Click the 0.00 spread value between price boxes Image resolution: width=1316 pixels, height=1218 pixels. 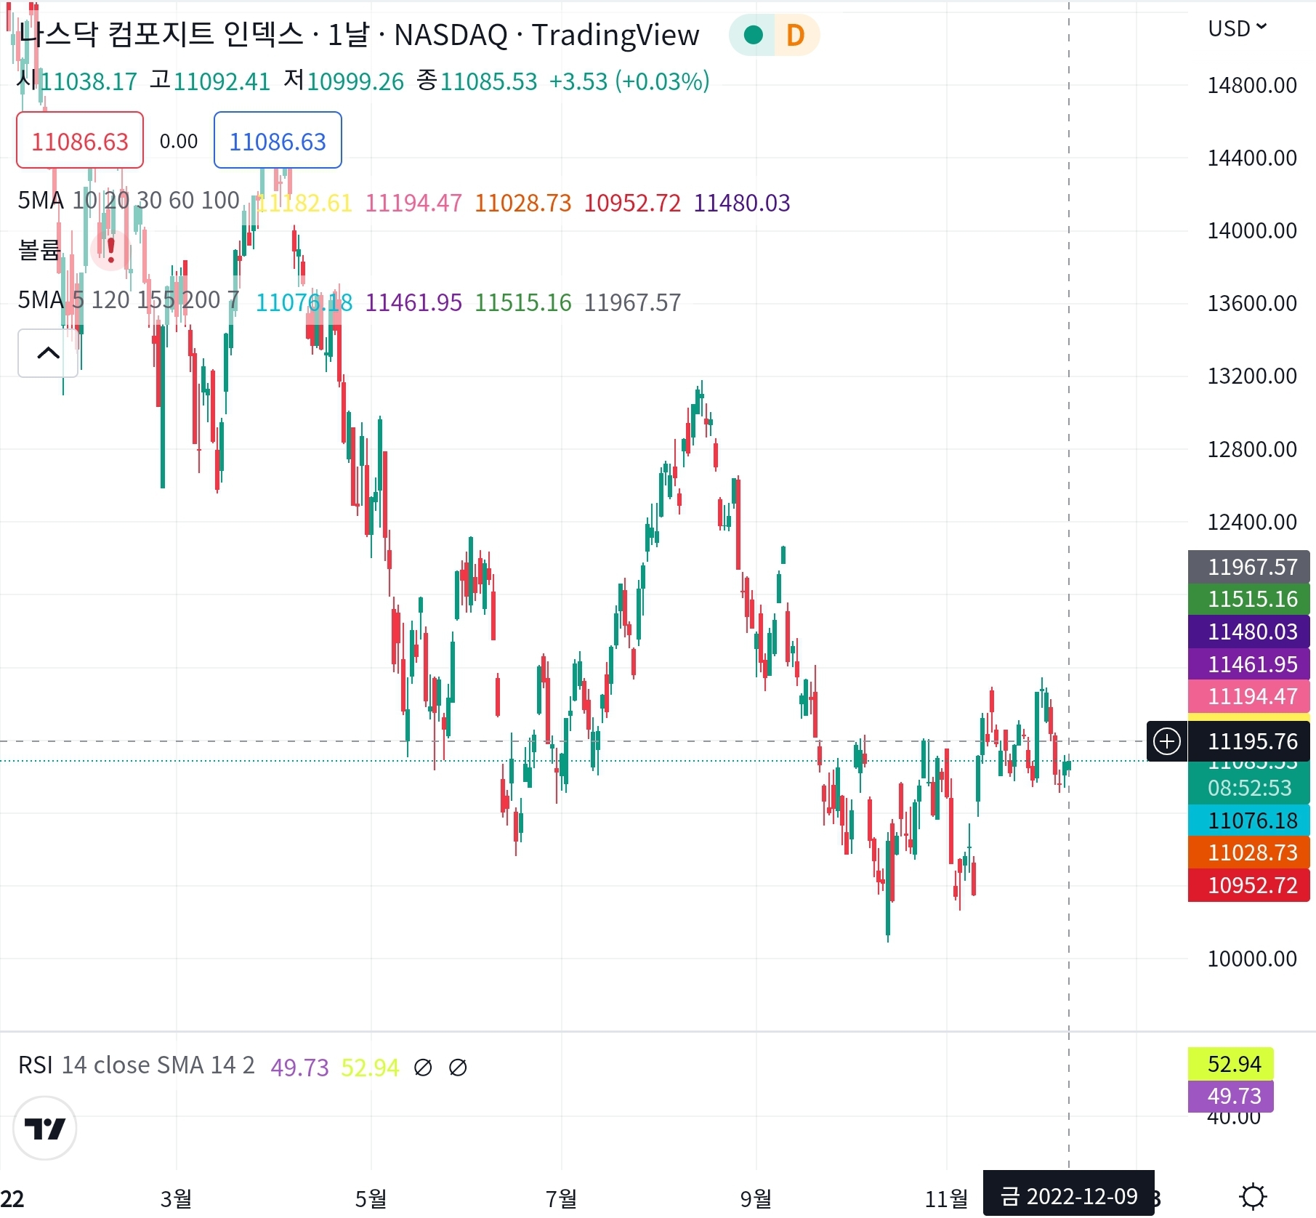[x=179, y=141]
